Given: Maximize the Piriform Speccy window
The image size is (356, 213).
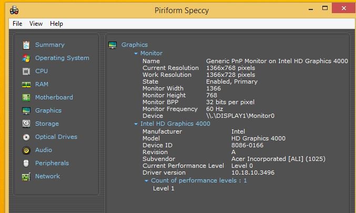Looking at the screenshot, I should (x=325, y=8).
